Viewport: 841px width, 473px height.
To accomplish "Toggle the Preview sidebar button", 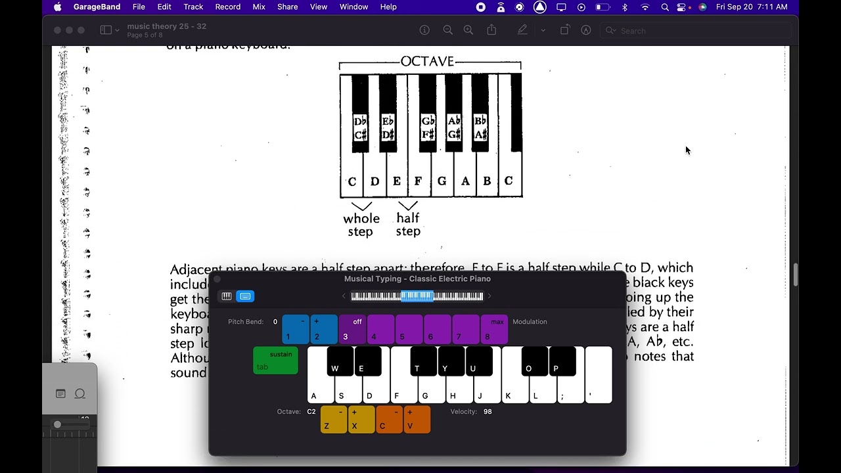I will [106, 30].
